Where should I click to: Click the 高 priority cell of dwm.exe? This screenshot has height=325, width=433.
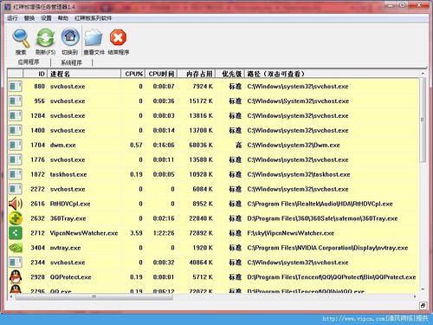238,145
